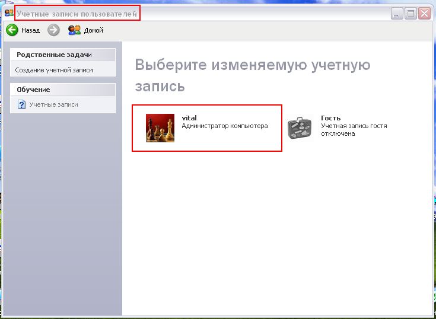The width and height of the screenshot is (436, 319).
Task: Click the Выберите изменяемую учетную запись heading
Action: coord(253,75)
